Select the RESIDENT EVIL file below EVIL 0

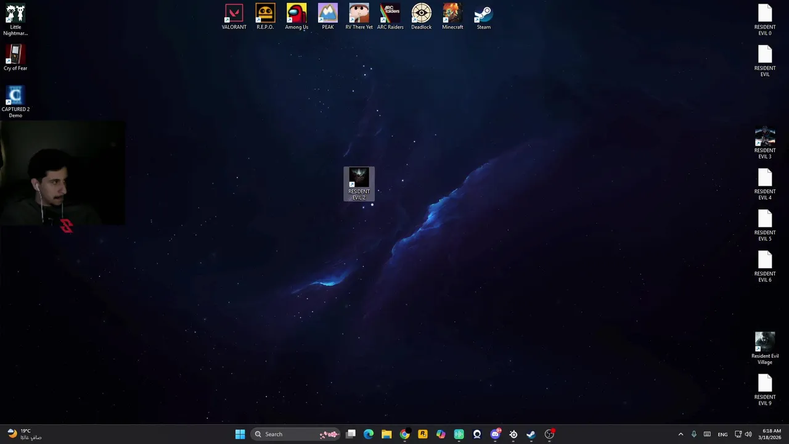click(x=765, y=61)
